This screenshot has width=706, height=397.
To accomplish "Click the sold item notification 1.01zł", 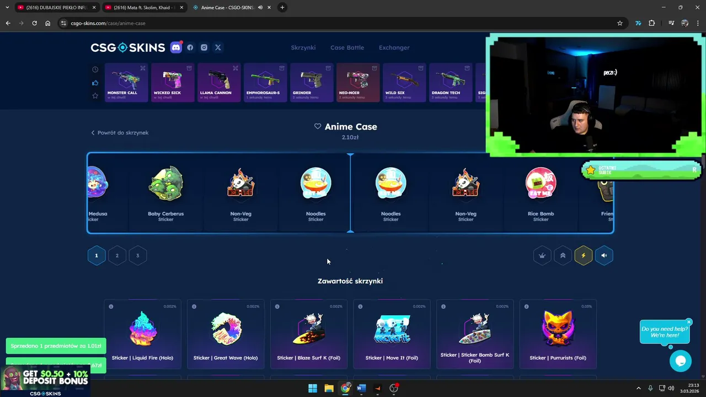I will [x=56, y=346].
